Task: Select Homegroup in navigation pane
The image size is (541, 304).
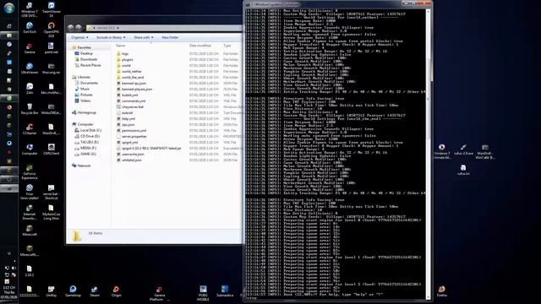Action: coord(84,112)
